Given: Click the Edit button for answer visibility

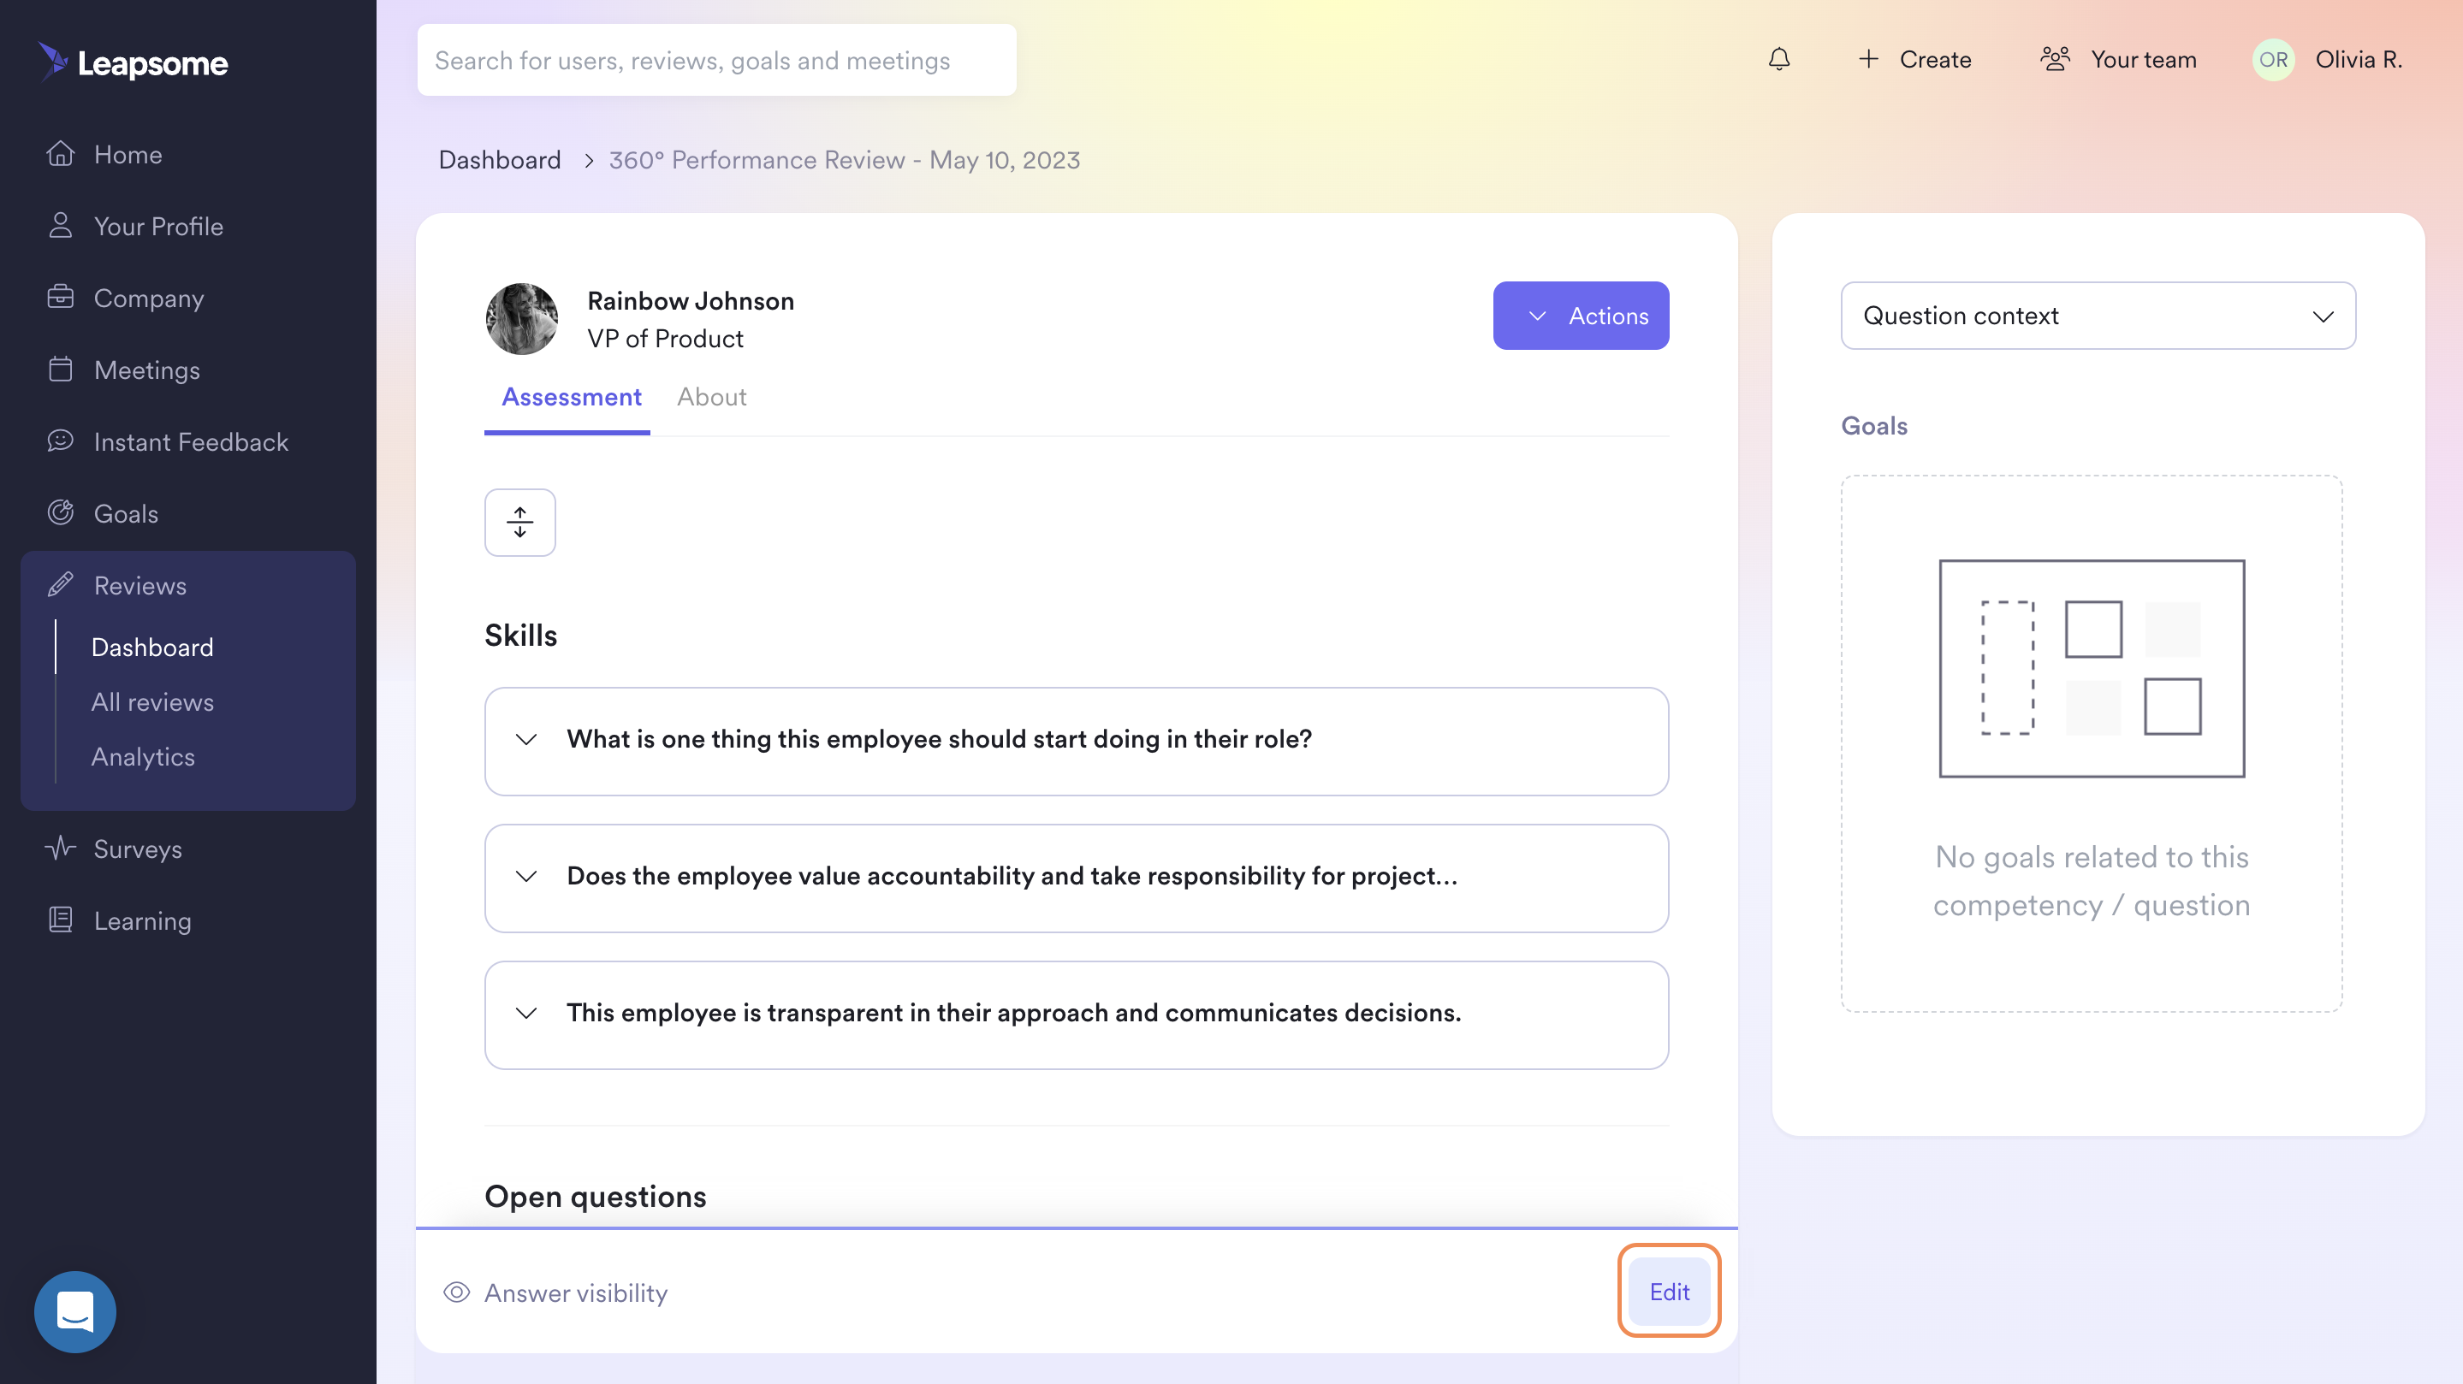Looking at the screenshot, I should point(1669,1292).
